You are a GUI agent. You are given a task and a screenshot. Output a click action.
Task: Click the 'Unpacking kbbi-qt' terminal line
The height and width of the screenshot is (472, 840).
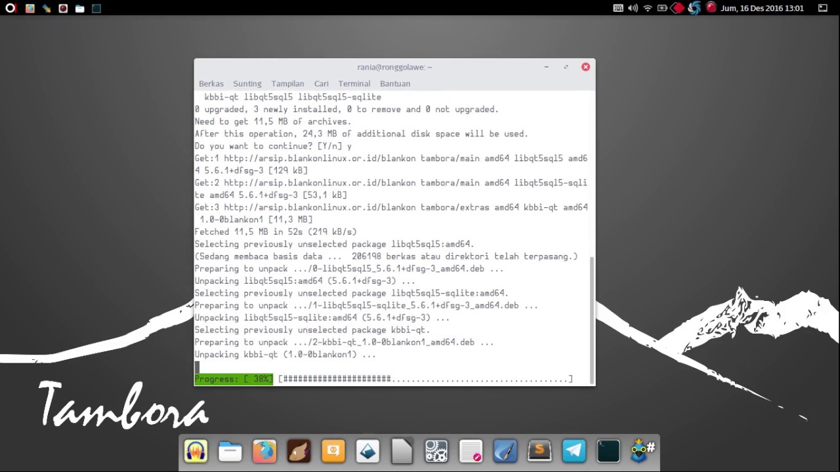[x=285, y=355]
